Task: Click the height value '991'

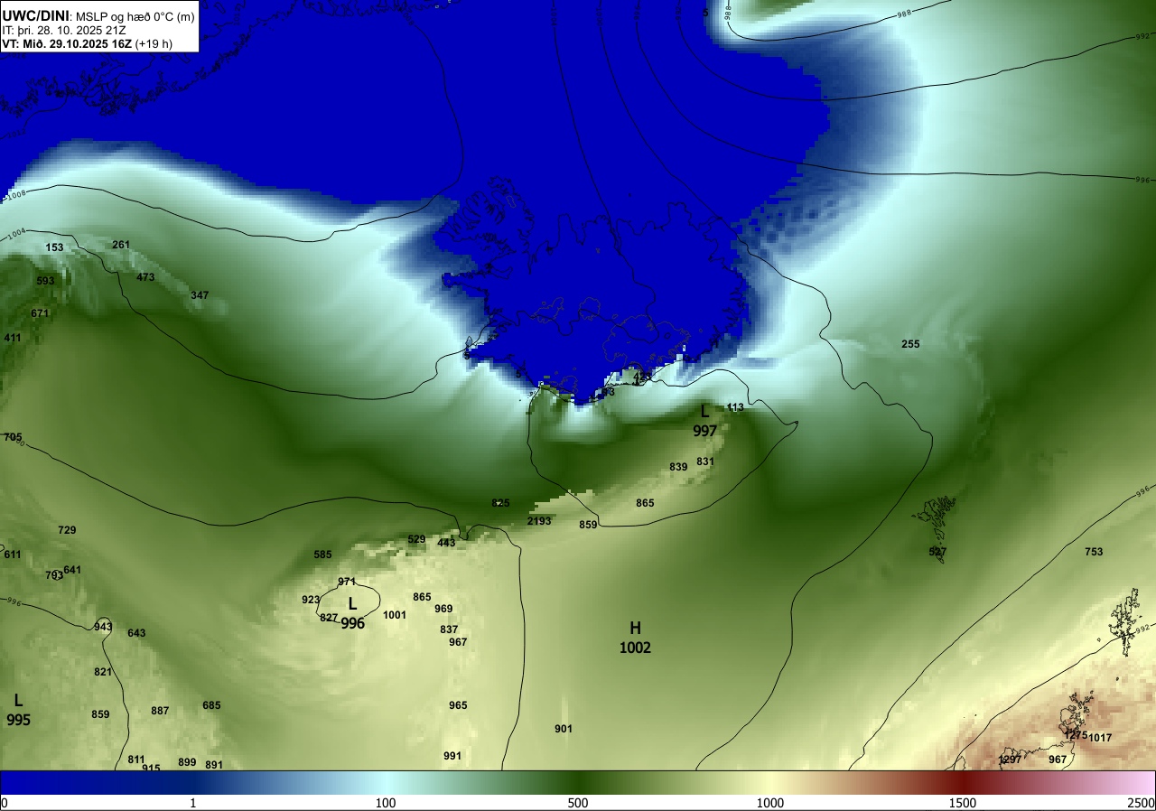Action: [x=452, y=756]
